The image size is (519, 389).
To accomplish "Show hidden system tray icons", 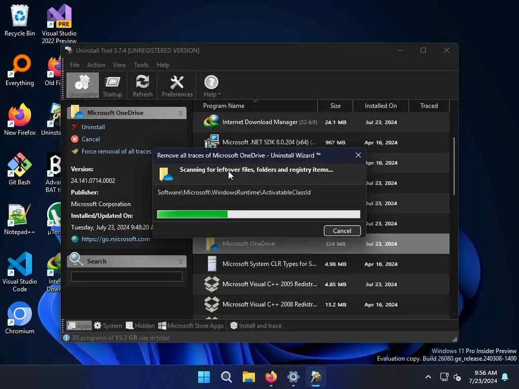I will click(428, 377).
